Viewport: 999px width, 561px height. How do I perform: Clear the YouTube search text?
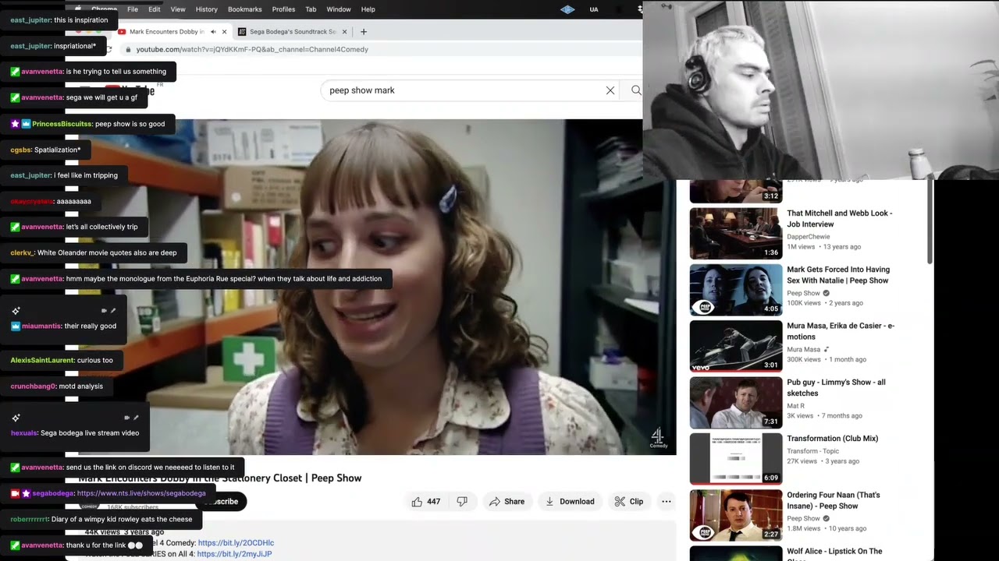coord(610,90)
